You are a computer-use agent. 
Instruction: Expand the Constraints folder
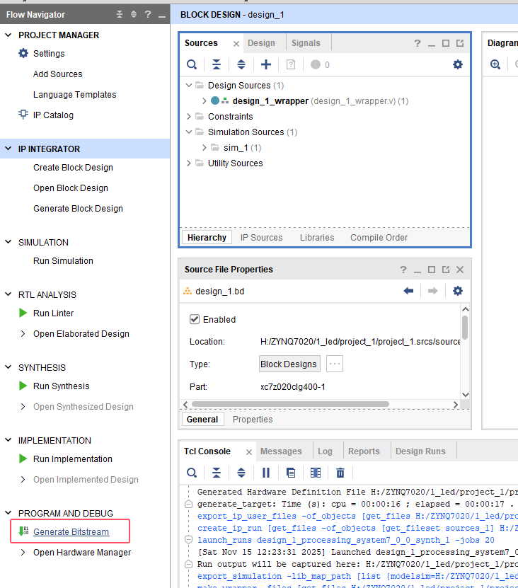click(189, 117)
